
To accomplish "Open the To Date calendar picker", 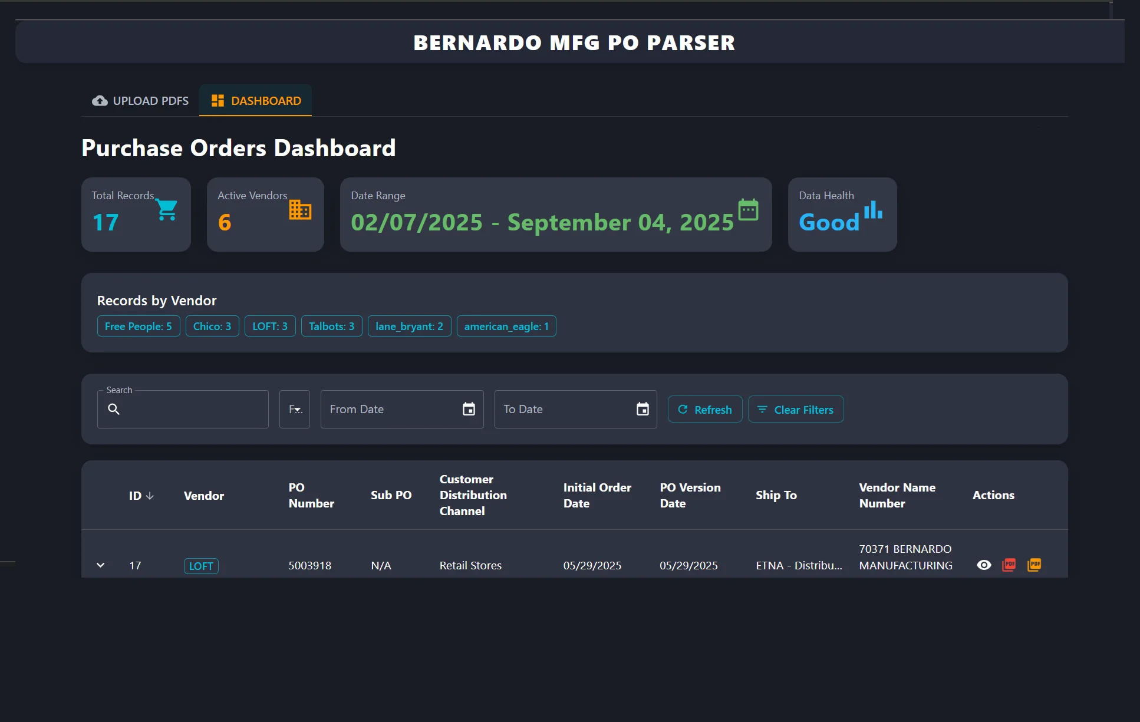I will [643, 409].
